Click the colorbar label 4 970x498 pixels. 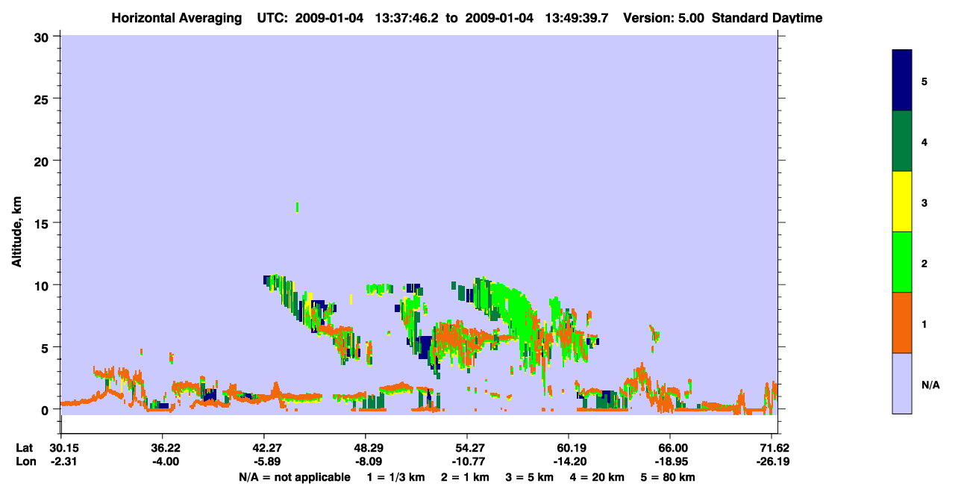point(924,141)
